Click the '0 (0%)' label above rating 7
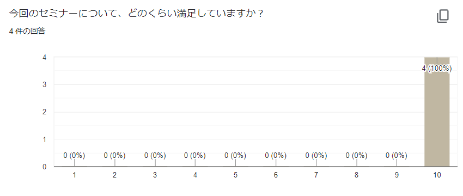Screen dimensions: 463x196 tap(316, 155)
